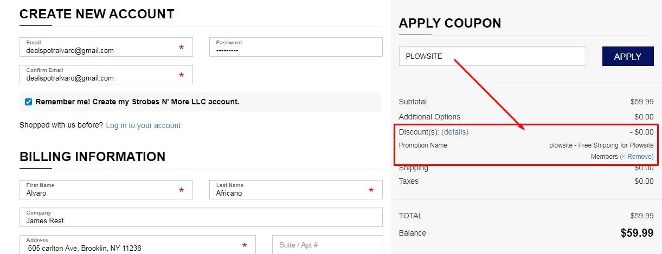
Task: Open the 'Log in to your account' link
Action: pos(143,125)
